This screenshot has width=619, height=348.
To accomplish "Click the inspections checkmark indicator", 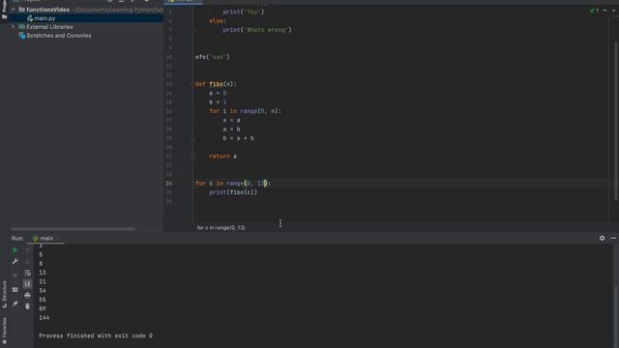I will pyautogui.click(x=594, y=11).
